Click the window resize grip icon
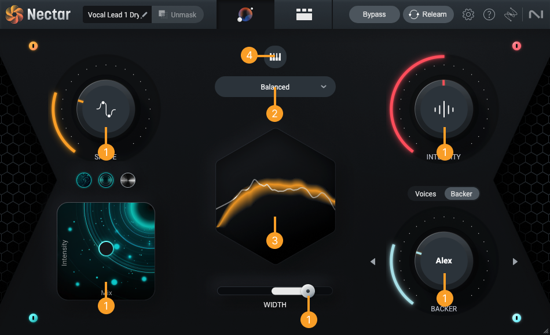 [546, 331]
